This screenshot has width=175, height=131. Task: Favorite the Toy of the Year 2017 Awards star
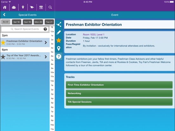click(x=3, y=57)
